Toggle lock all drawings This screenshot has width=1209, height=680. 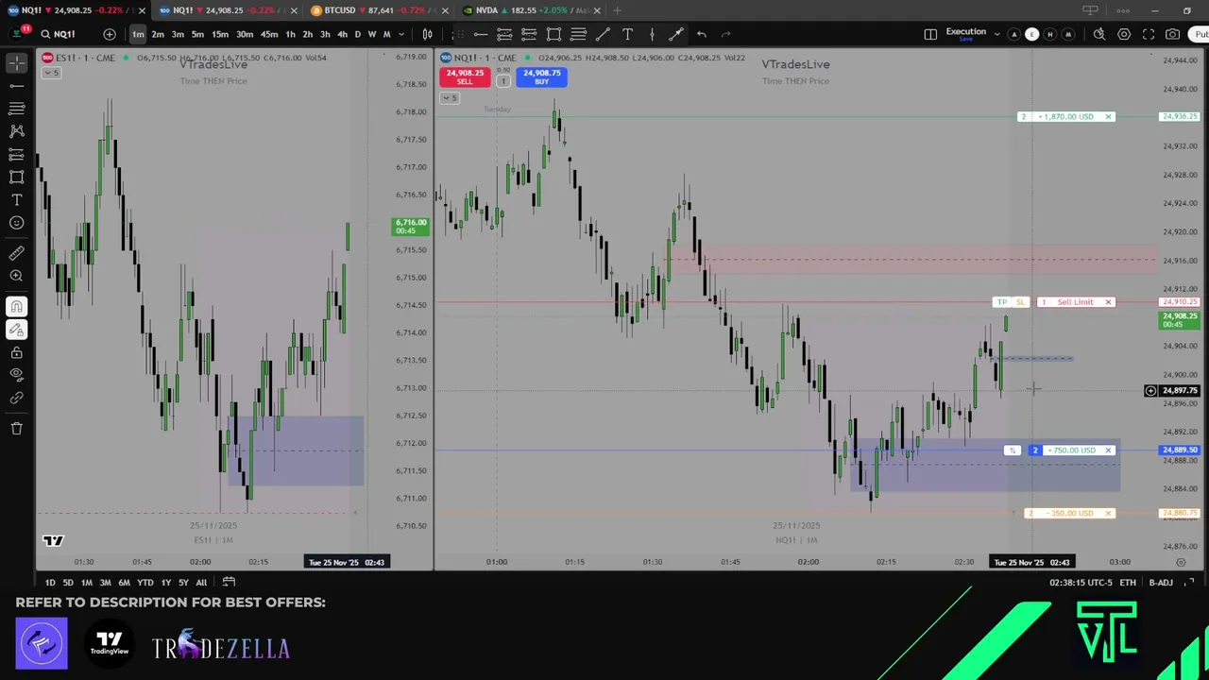[17, 352]
